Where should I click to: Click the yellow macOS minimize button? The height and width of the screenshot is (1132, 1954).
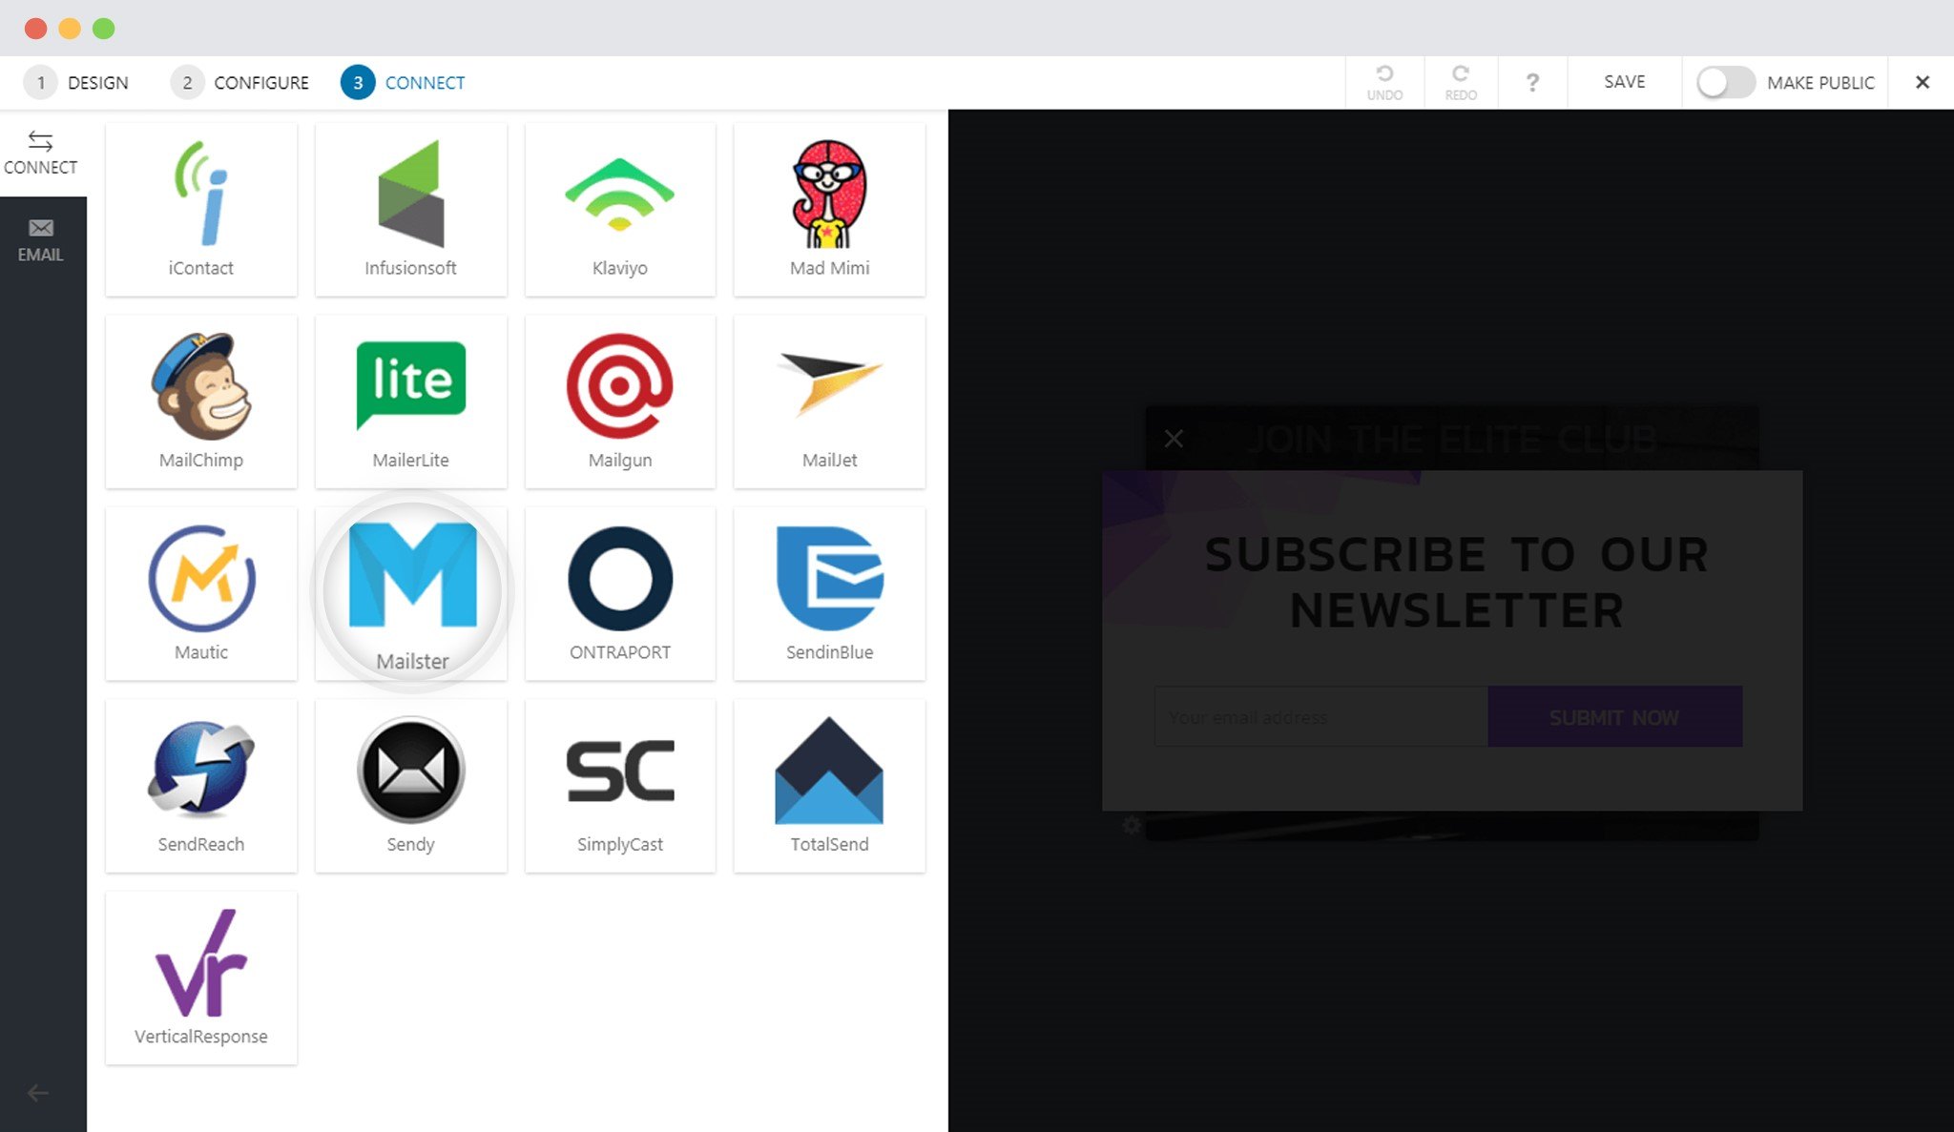click(70, 29)
